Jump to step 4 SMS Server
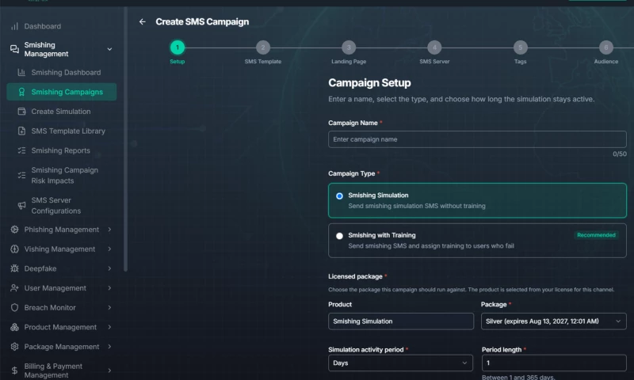The width and height of the screenshot is (634, 380). [x=434, y=47]
